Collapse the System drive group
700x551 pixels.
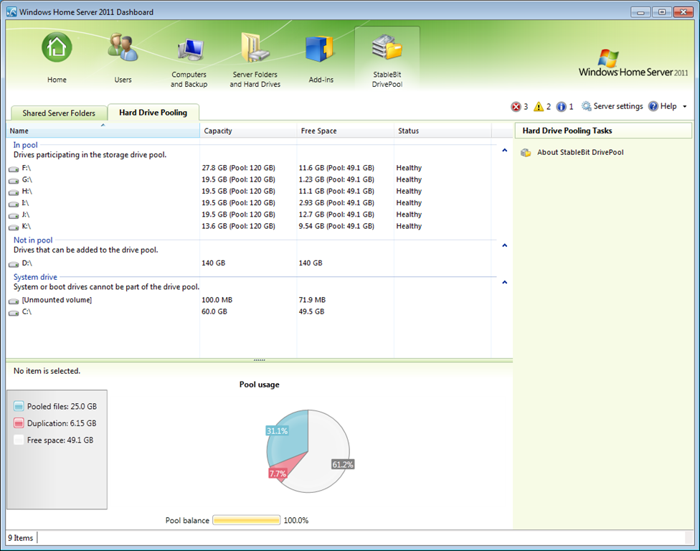coord(504,283)
